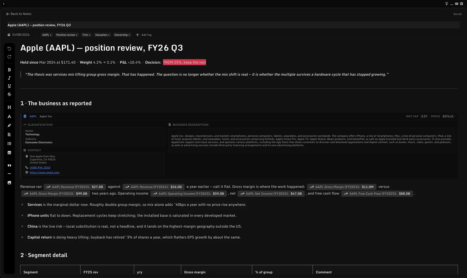Click the price value $274.61
Screen dimensions: 467x278
(x=448, y=116)
